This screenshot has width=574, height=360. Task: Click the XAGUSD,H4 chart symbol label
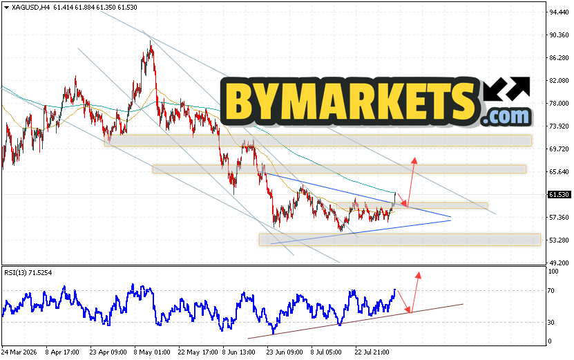30,8
